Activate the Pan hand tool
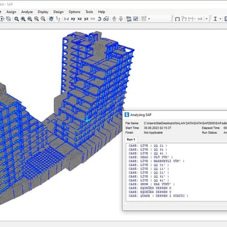The width and height of the screenshot is (227, 227). (51, 19)
